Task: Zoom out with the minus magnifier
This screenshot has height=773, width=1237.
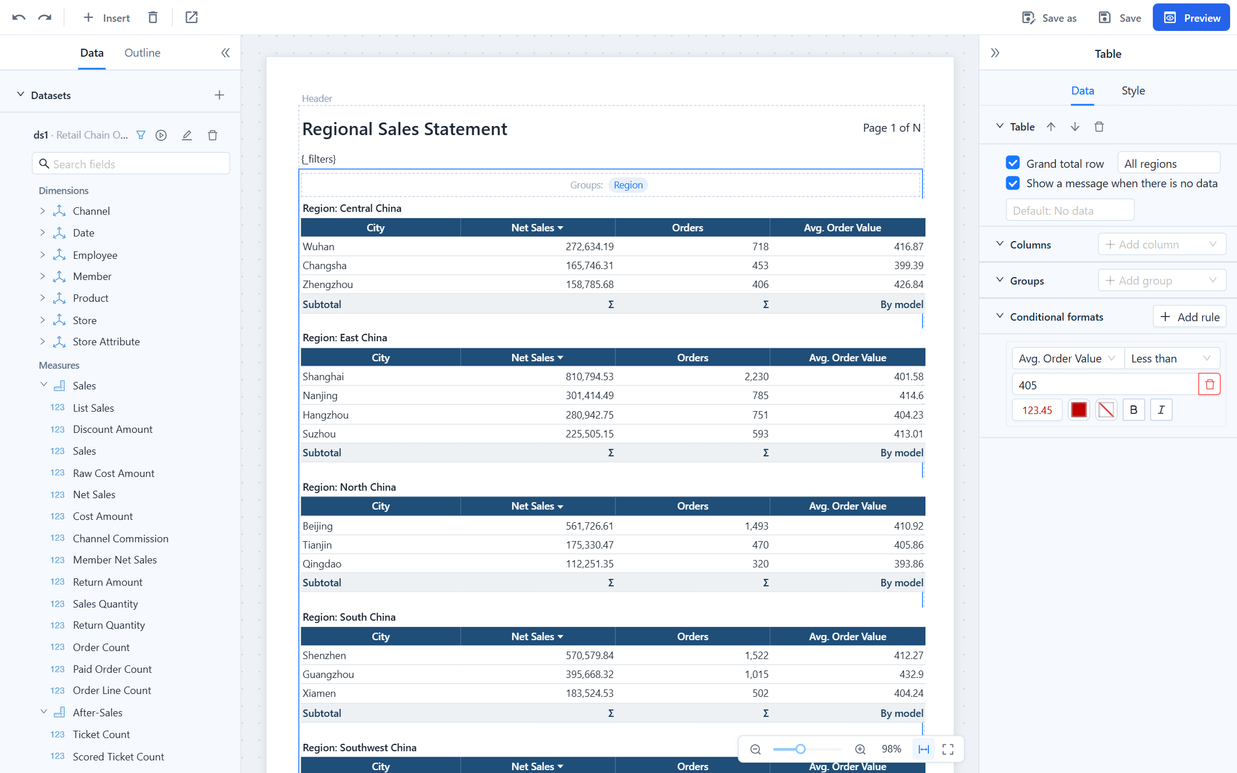Action: point(756,749)
